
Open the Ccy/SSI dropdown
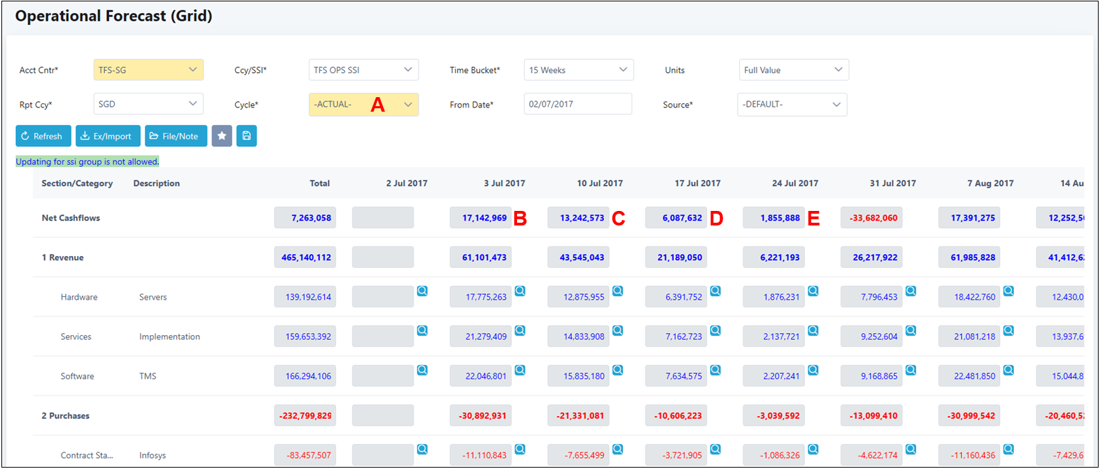(363, 70)
